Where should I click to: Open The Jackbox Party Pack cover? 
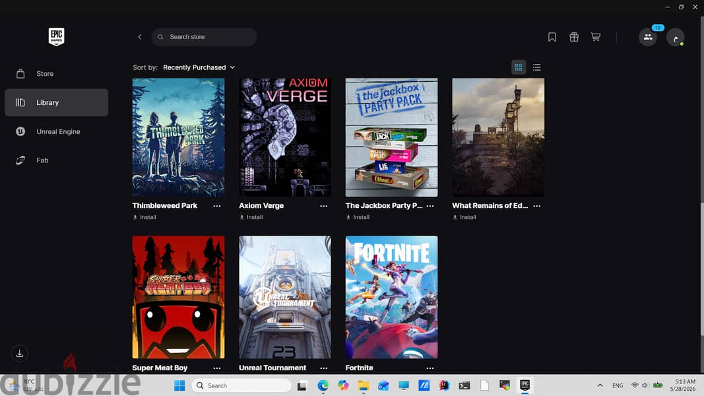391,137
